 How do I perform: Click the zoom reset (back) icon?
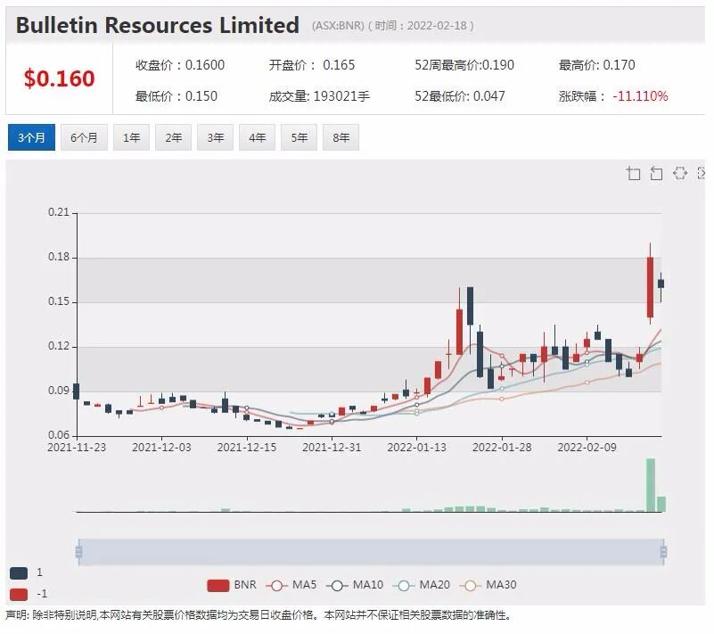(656, 173)
